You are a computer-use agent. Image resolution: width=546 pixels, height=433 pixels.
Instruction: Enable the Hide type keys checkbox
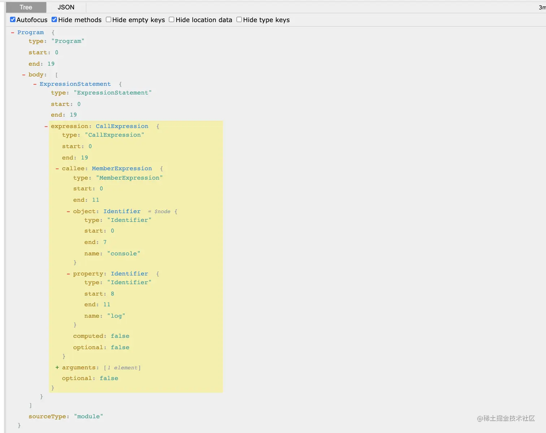(x=239, y=20)
